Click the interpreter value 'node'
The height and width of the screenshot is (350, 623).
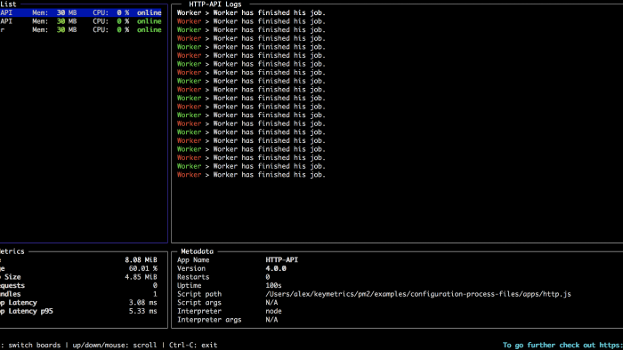pyautogui.click(x=273, y=311)
